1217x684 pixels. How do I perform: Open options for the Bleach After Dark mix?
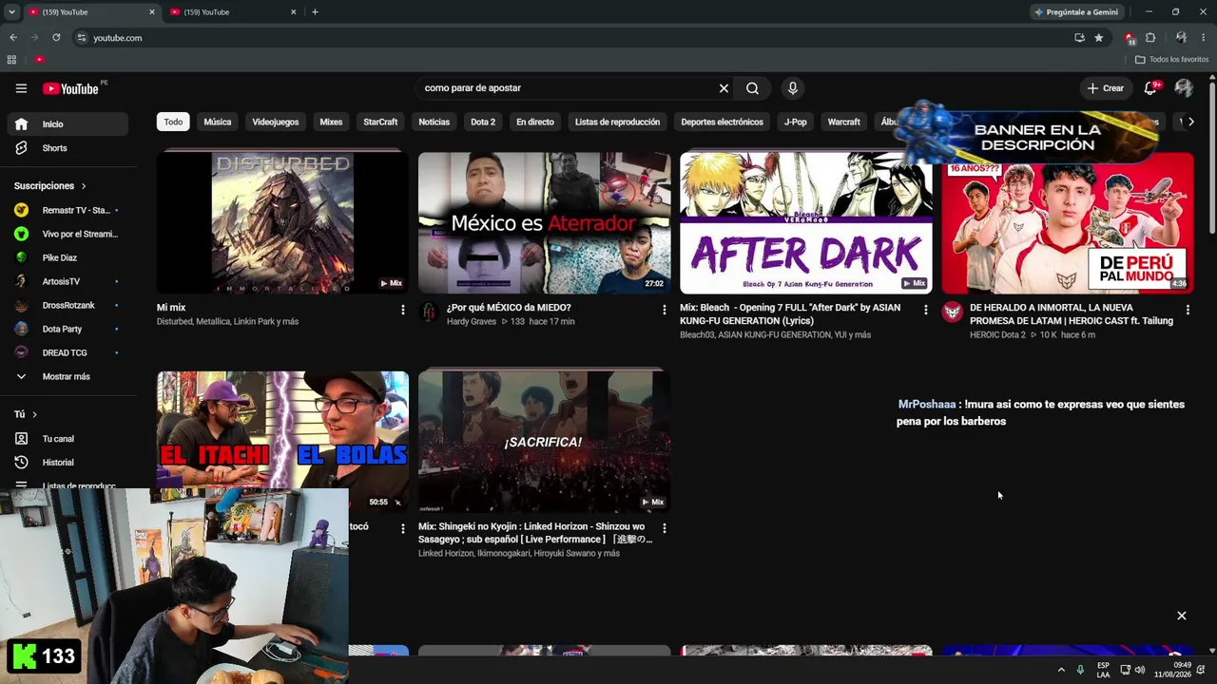926,310
